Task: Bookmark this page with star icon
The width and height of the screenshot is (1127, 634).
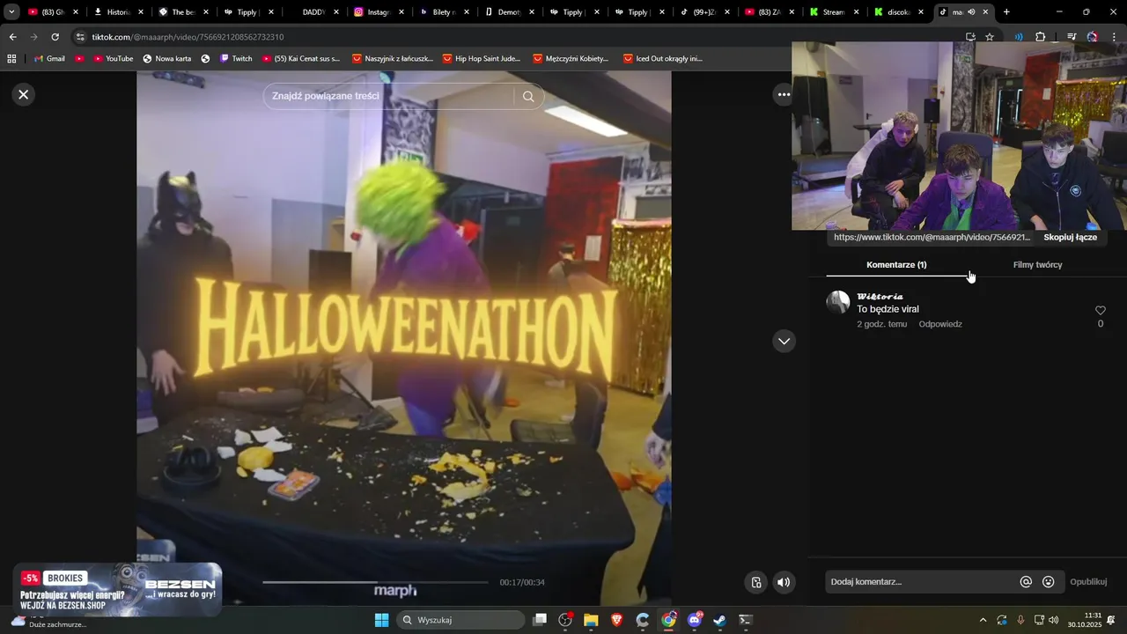Action: pos(990,37)
